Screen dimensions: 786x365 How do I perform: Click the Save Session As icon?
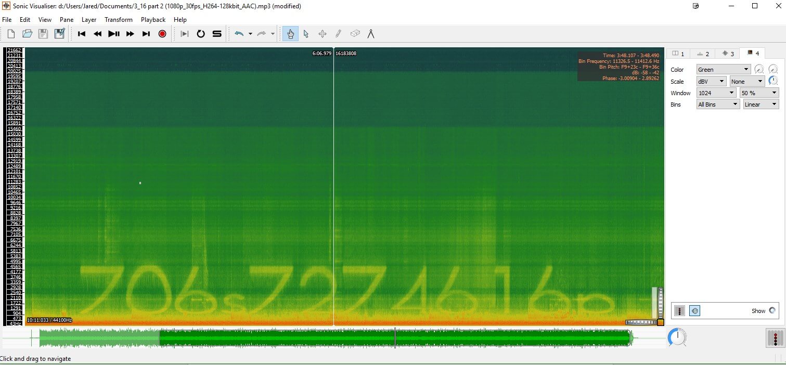click(x=60, y=34)
